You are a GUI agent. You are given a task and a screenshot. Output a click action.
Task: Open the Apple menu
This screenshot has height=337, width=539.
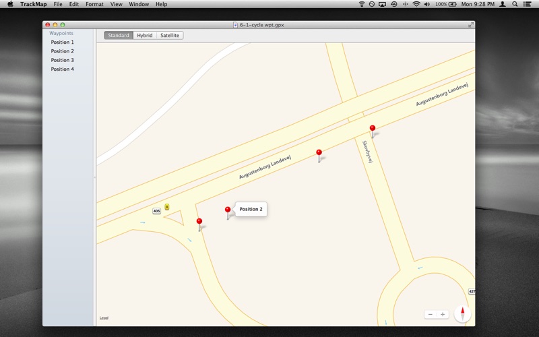pos(10,4)
